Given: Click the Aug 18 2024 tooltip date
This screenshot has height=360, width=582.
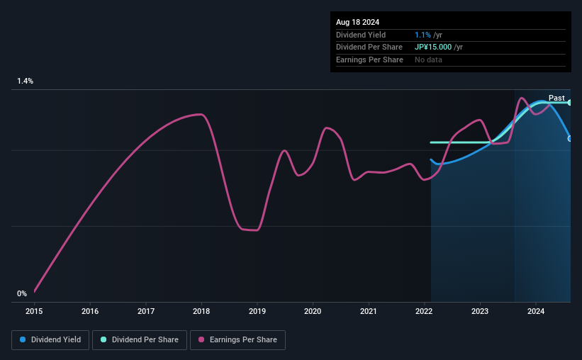Looking at the screenshot, I should point(357,22).
